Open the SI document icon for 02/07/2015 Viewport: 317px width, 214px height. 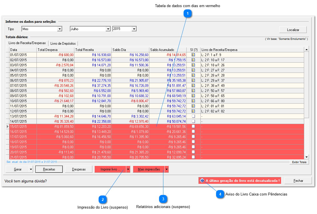coord(194,60)
